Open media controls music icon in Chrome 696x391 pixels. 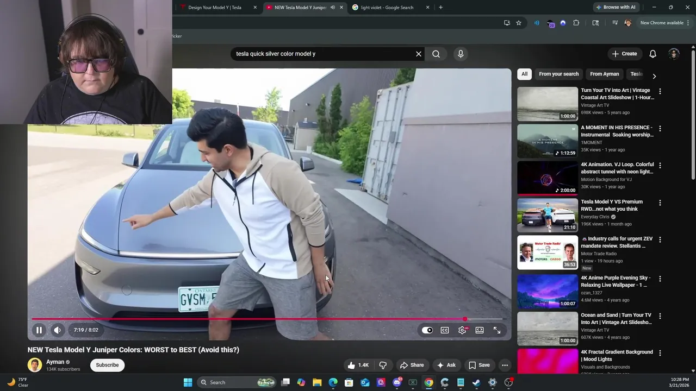615,23
